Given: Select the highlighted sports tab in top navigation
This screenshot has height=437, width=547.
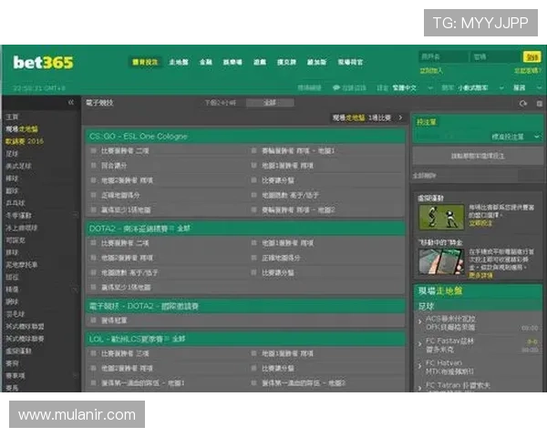Looking at the screenshot, I should tap(144, 63).
